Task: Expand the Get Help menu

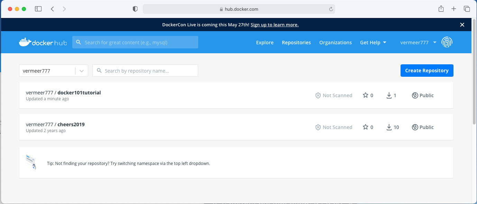Action: click(x=373, y=43)
